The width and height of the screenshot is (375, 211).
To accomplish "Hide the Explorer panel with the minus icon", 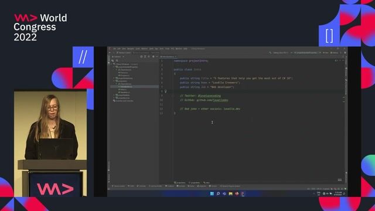I will click(157, 57).
